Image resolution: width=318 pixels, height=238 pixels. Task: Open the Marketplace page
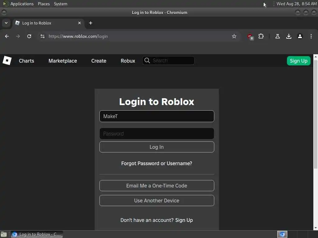pos(63,61)
